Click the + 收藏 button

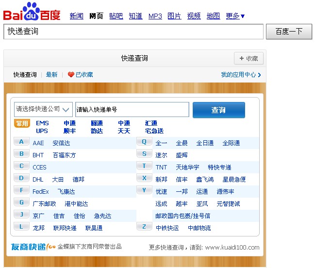coord(249,58)
